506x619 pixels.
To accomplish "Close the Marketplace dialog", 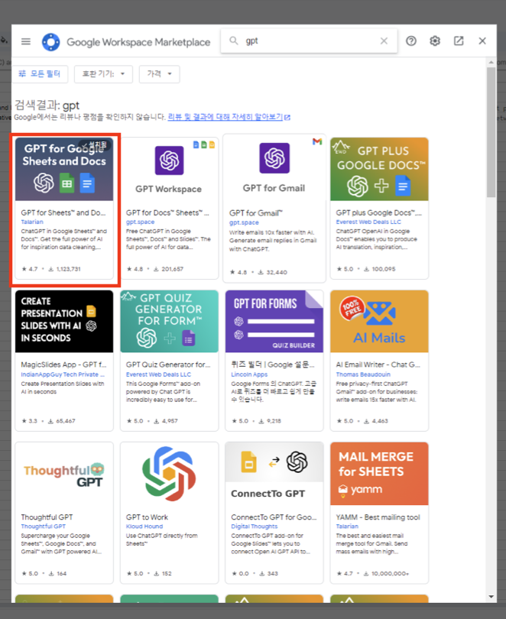I will 482,41.
